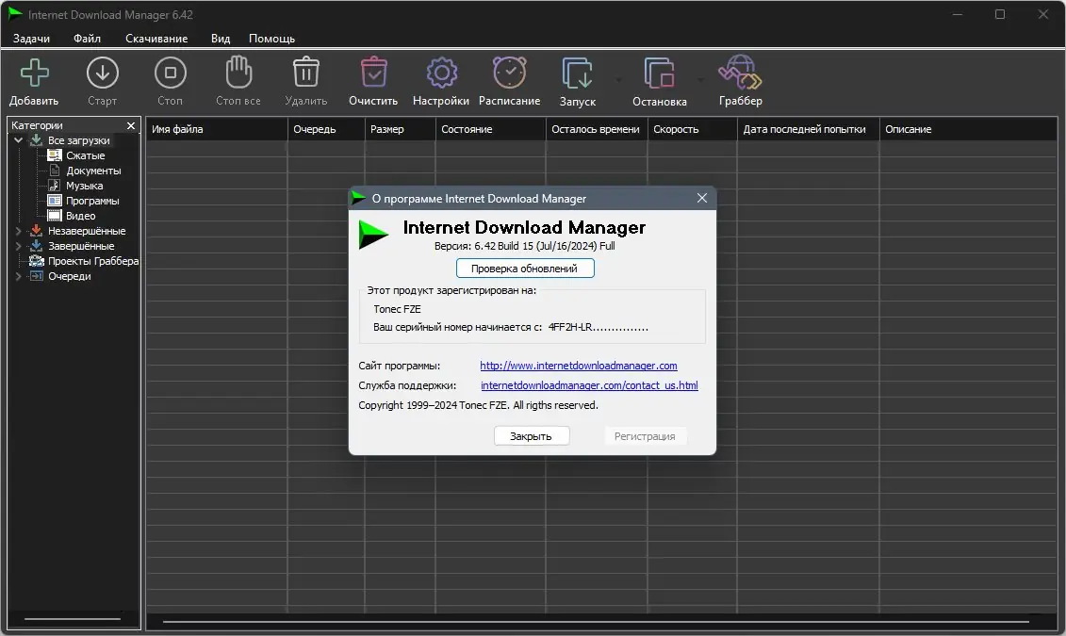Viewport: 1066px width, 636px height.
Task: Open the Файл menu
Action: coord(87,38)
